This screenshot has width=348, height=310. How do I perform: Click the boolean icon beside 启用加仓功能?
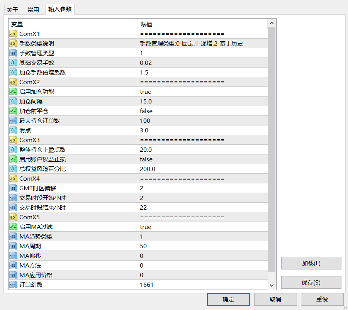click(13, 92)
